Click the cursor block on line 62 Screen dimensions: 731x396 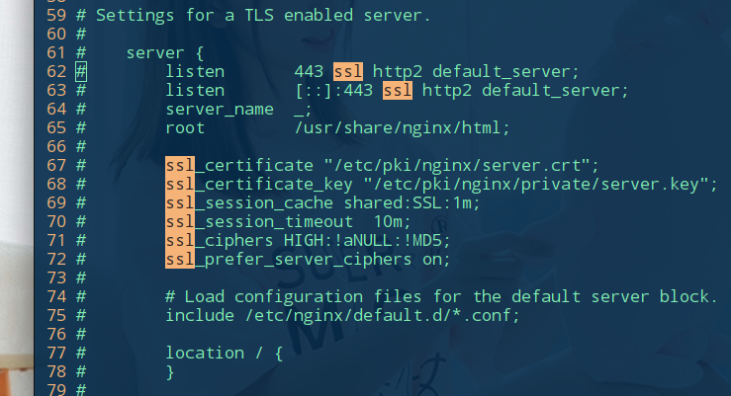[x=81, y=72]
